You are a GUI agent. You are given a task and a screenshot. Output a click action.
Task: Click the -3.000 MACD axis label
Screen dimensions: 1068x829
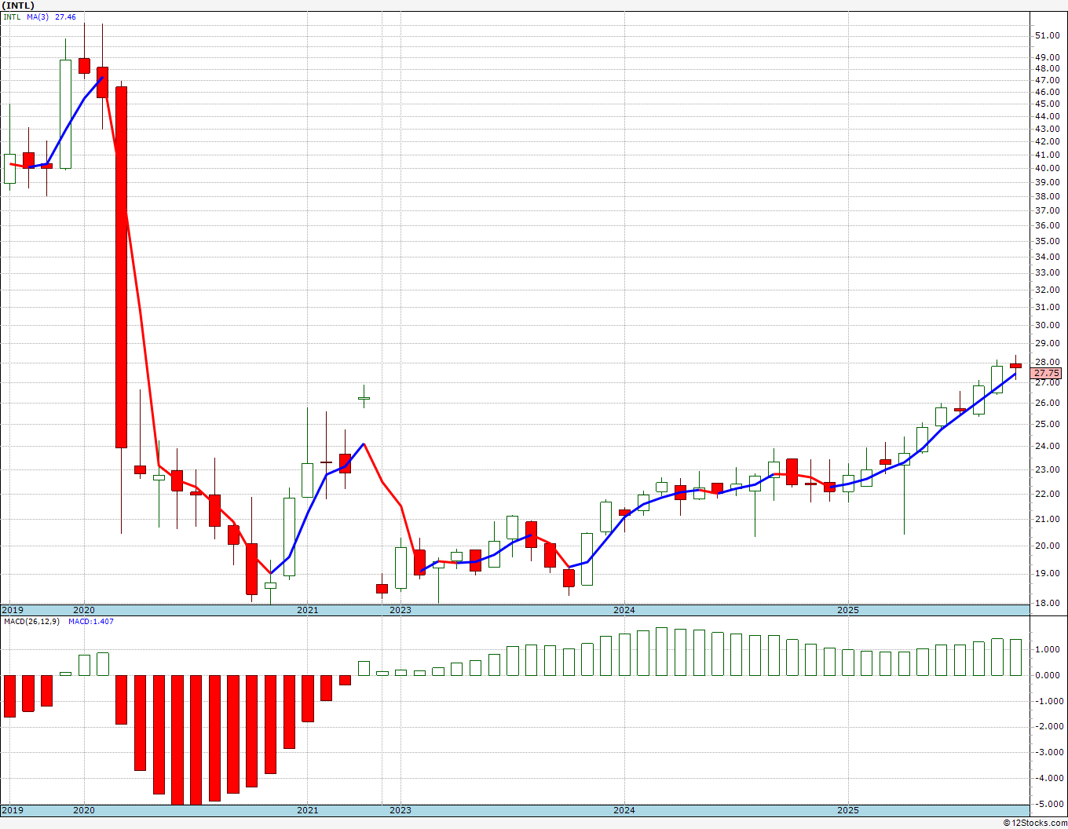(1048, 752)
